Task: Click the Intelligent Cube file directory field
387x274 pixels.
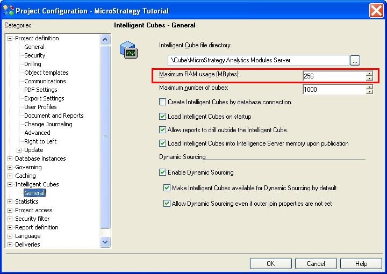Action: click(259, 60)
